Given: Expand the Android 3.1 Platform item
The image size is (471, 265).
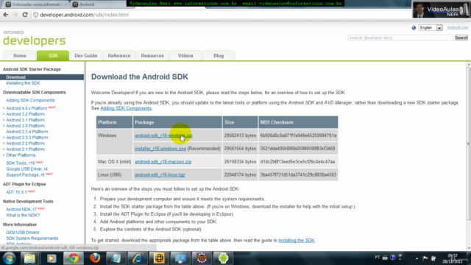Looking at the screenshot, I should pyautogui.click(x=4, y=120).
